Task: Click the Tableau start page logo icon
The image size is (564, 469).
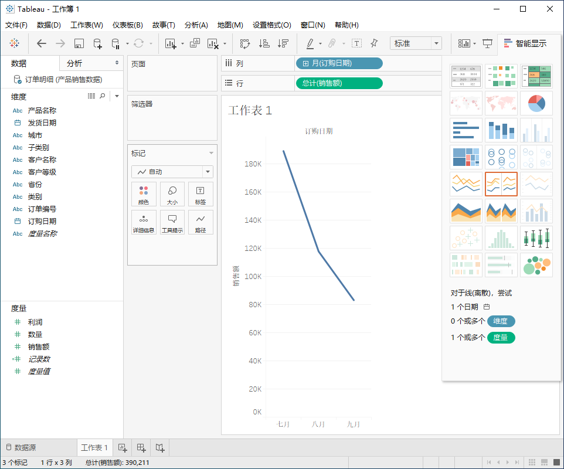Action: 15,43
